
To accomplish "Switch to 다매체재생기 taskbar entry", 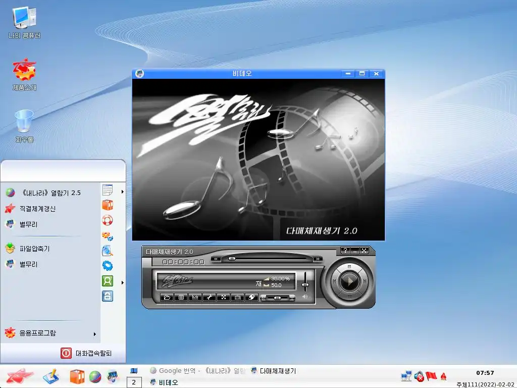I will [x=273, y=371].
